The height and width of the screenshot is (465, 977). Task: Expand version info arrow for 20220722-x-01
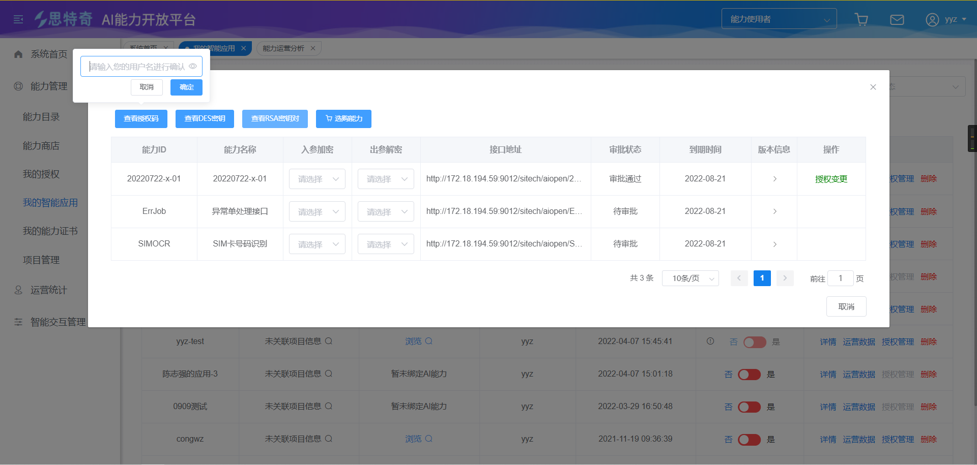774,179
